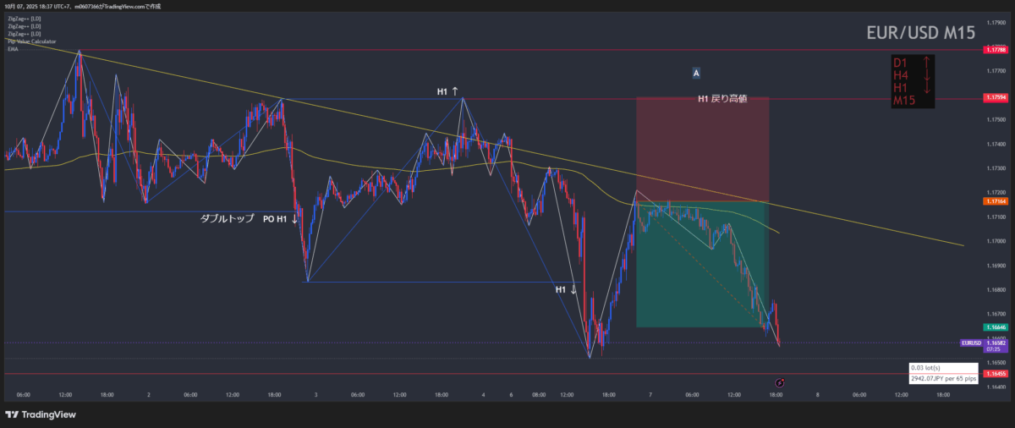
Task: Select the red stop-loss zone of short position
Action: click(x=702, y=150)
